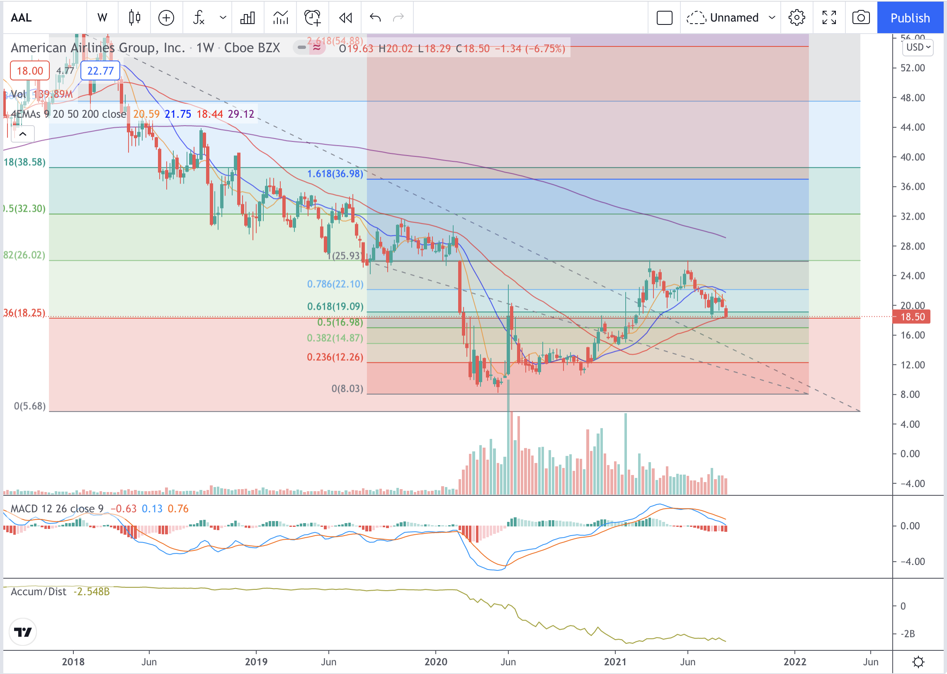947x674 pixels.
Task: Undo last chart action
Action: pos(375,17)
